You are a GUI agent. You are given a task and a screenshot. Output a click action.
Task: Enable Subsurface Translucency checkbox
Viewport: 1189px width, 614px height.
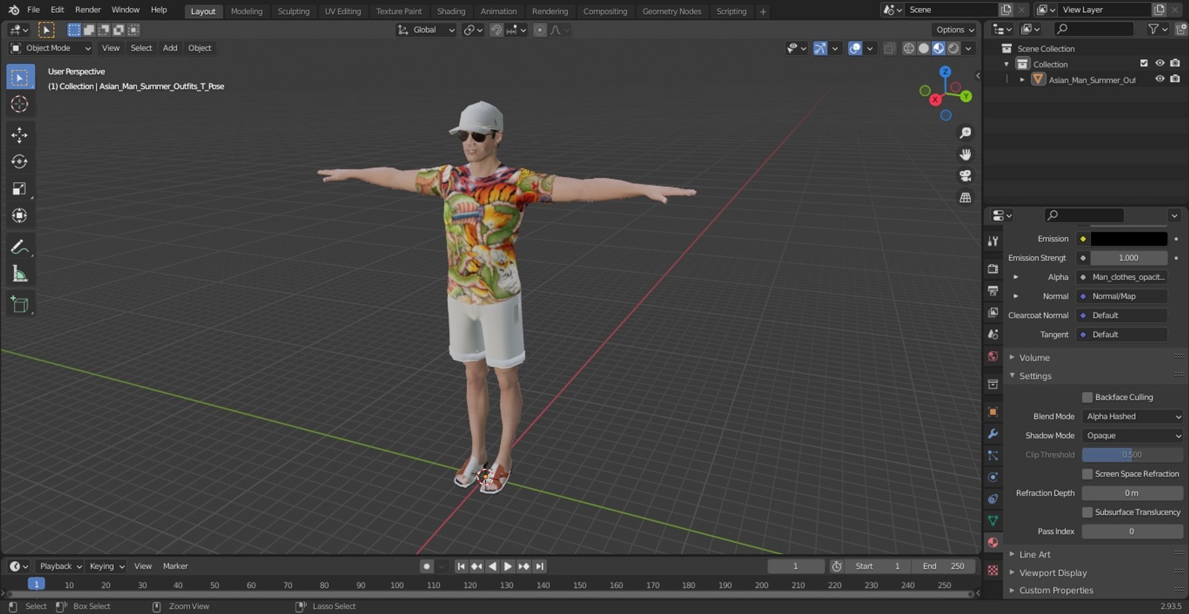(1087, 512)
